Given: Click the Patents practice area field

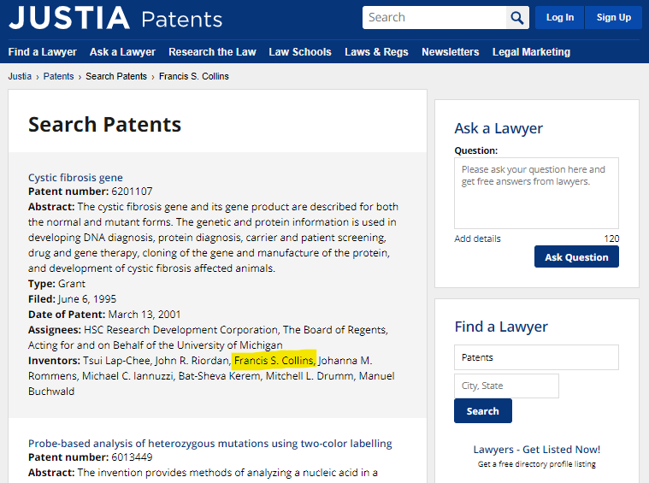Looking at the screenshot, I should (536, 357).
